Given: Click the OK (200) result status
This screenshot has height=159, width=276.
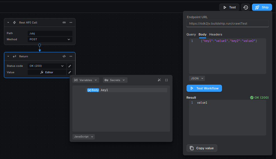Looking at the screenshot, I should (x=259, y=98).
